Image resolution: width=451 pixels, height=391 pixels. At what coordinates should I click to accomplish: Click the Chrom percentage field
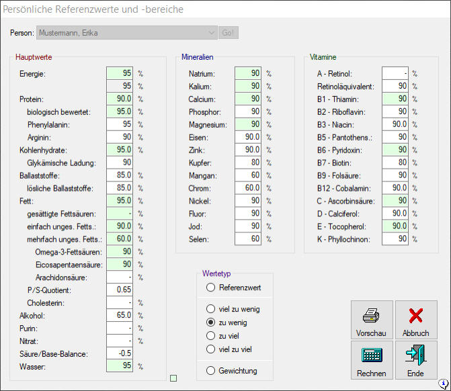click(248, 187)
